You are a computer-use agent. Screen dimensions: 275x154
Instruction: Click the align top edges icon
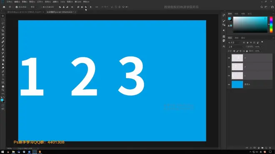tap(78, 7)
